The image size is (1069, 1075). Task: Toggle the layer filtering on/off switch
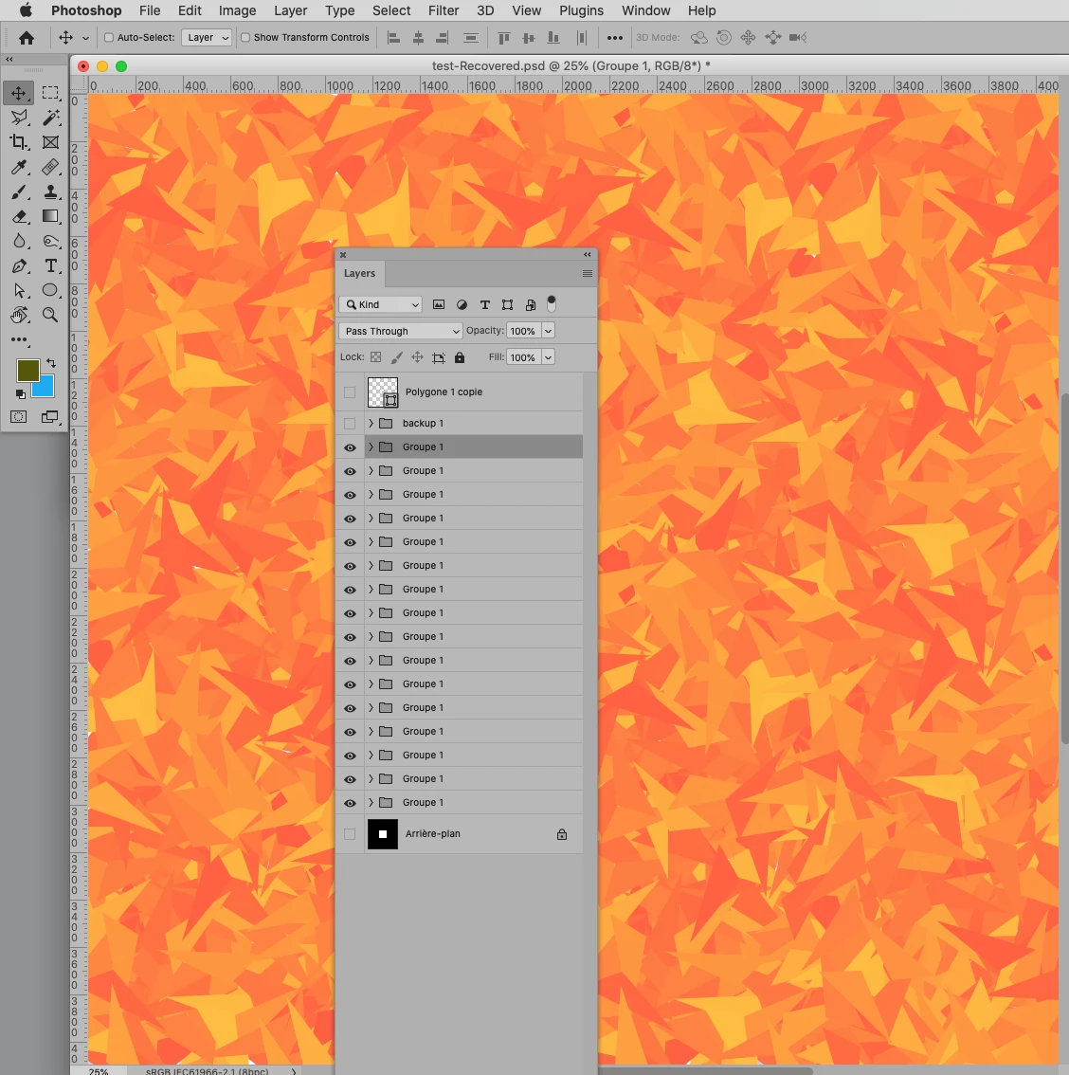[552, 303]
